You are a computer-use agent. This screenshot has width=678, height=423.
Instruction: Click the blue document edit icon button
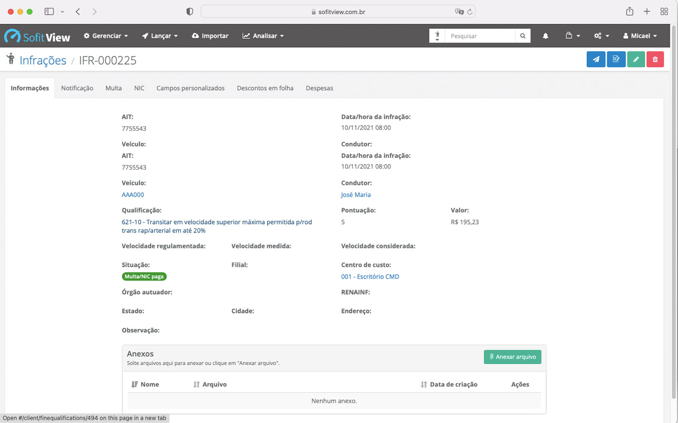pyautogui.click(x=616, y=59)
